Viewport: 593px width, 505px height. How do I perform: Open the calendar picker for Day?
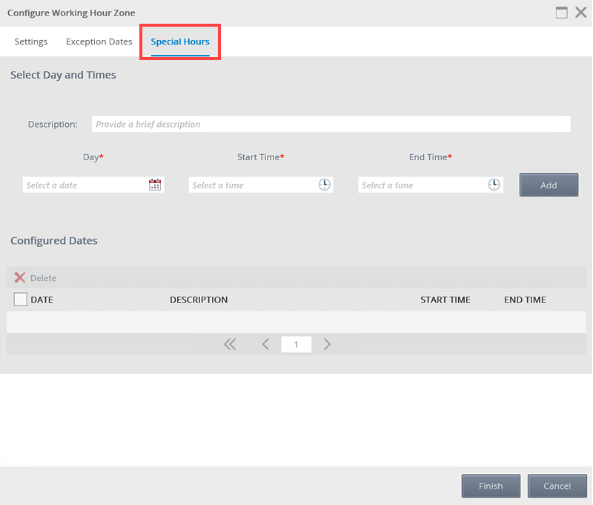(155, 185)
